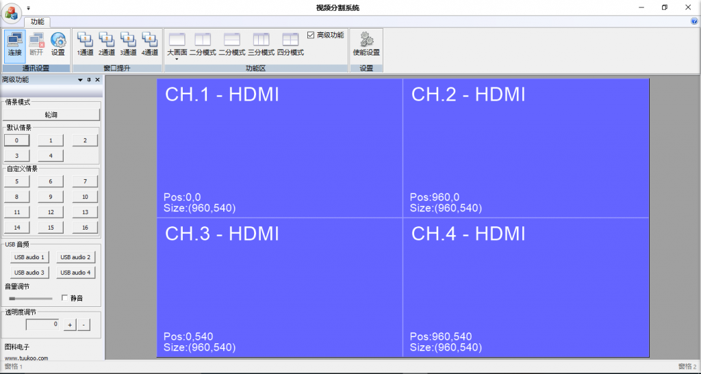Select custom scene 6

click(x=51, y=181)
